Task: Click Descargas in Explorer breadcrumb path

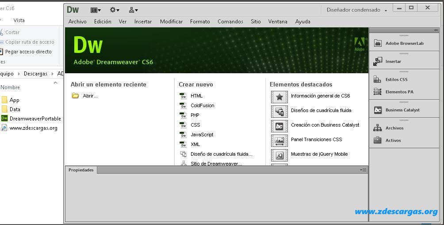Action: (x=35, y=74)
